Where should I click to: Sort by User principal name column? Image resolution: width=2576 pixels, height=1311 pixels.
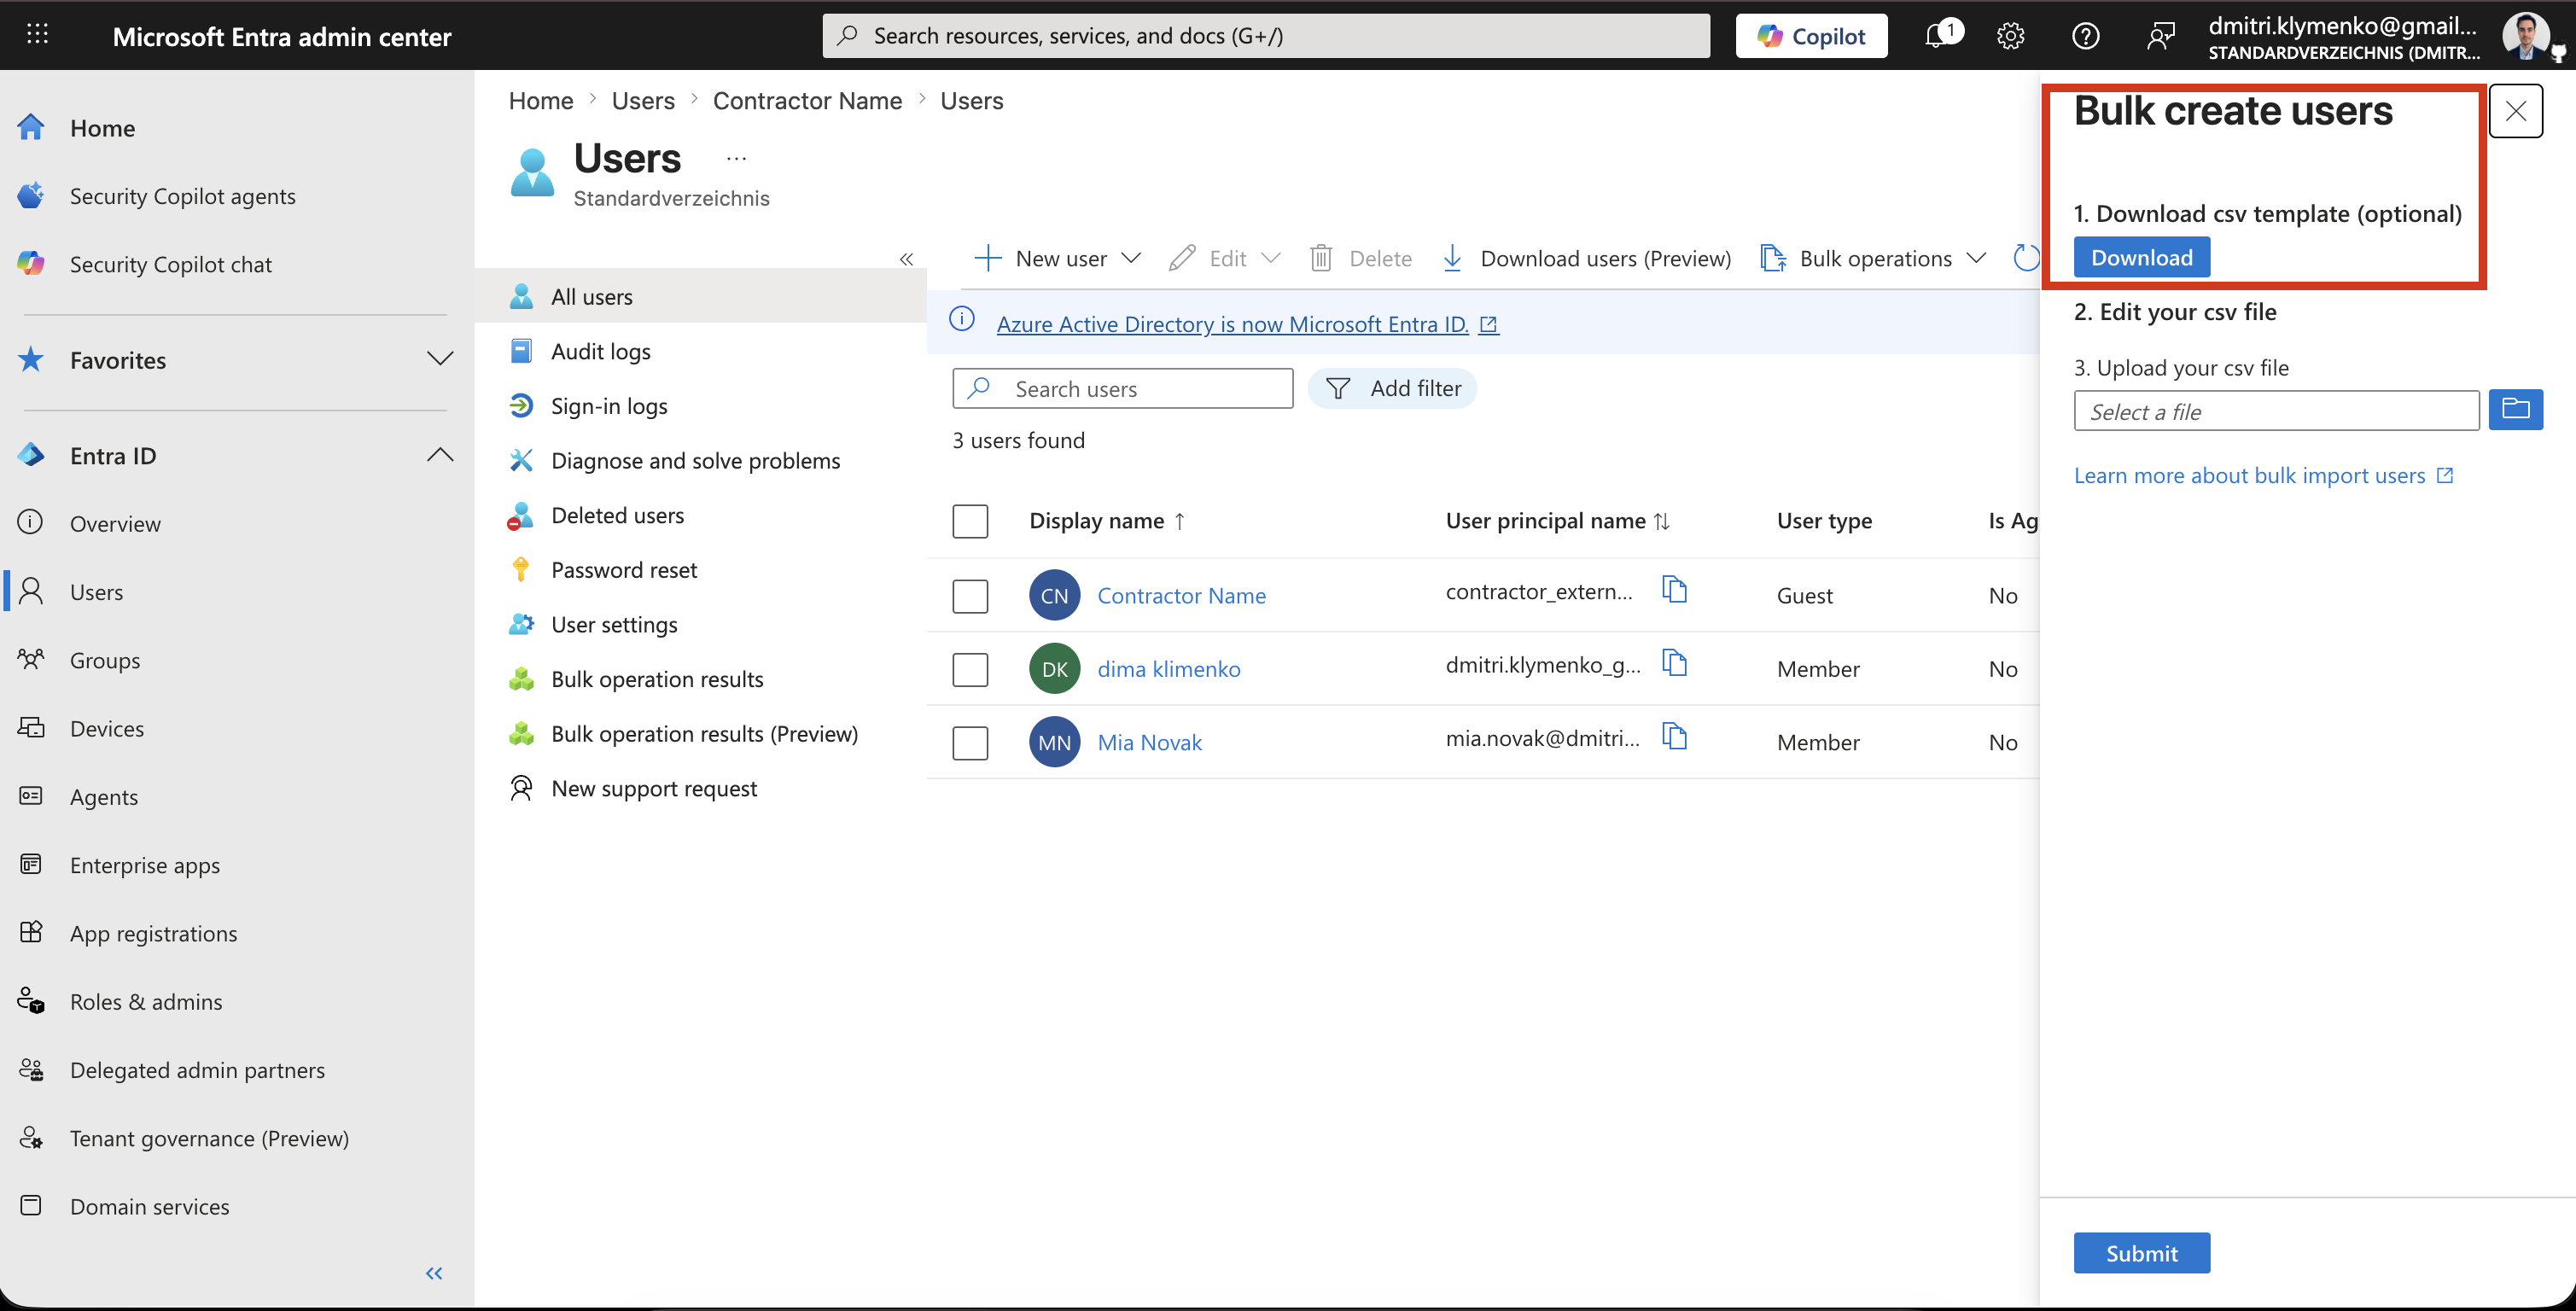[1557, 521]
